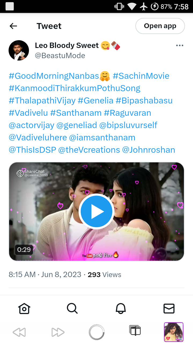Open the three-dot tweet options menu
The image size is (193, 343).
(x=180, y=46)
